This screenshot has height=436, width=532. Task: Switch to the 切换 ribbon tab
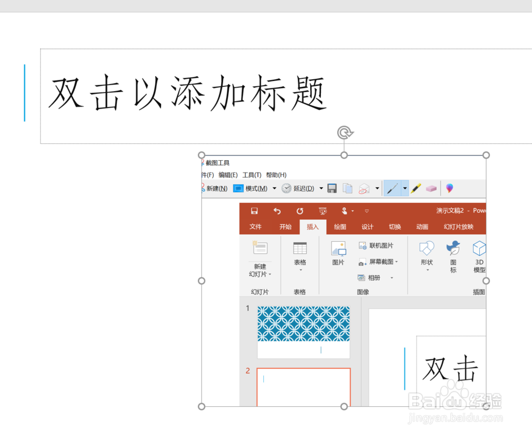[x=395, y=227]
